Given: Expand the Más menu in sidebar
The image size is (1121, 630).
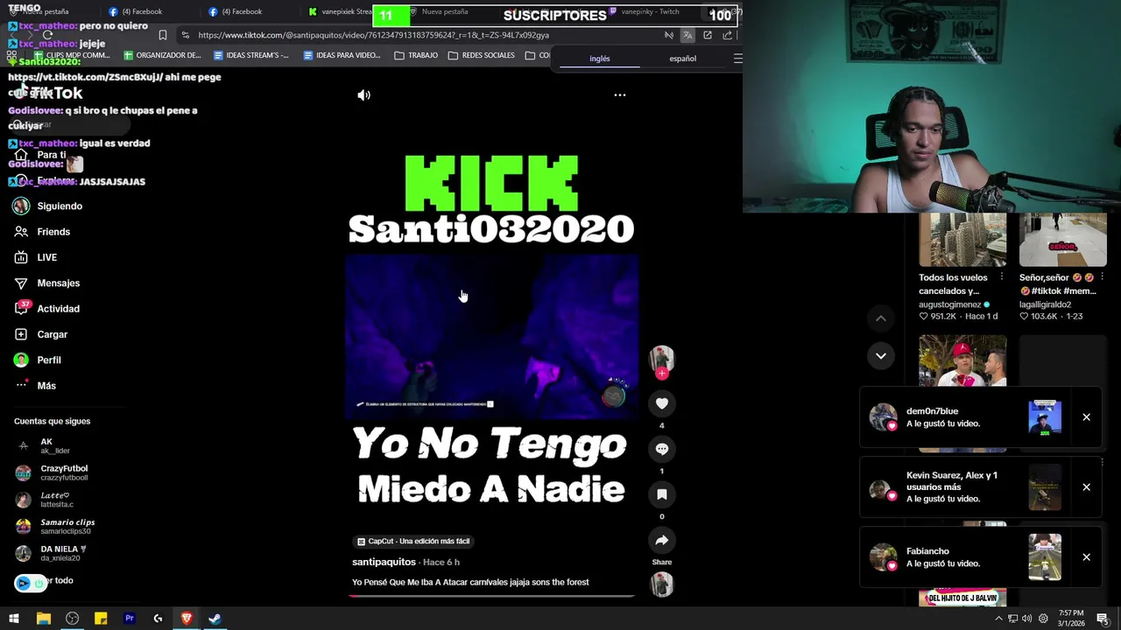Looking at the screenshot, I should 35,386.
